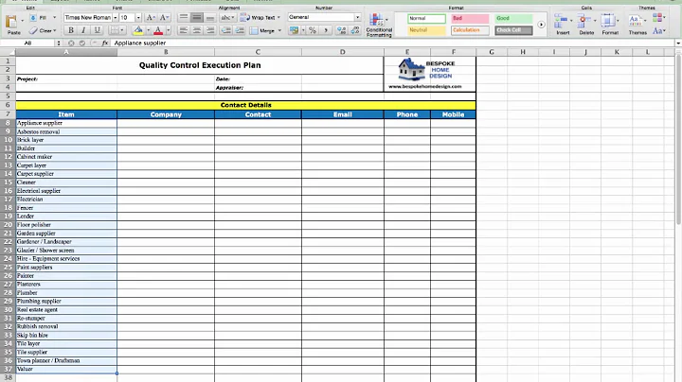Screen dimensions: 682x382
Task: Open Conditional Formatting
Action: pyautogui.click(x=378, y=26)
